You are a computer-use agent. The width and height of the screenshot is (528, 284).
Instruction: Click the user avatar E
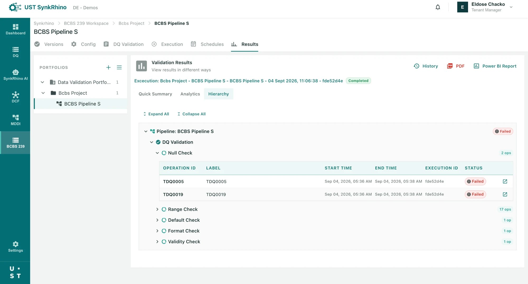pos(463,7)
